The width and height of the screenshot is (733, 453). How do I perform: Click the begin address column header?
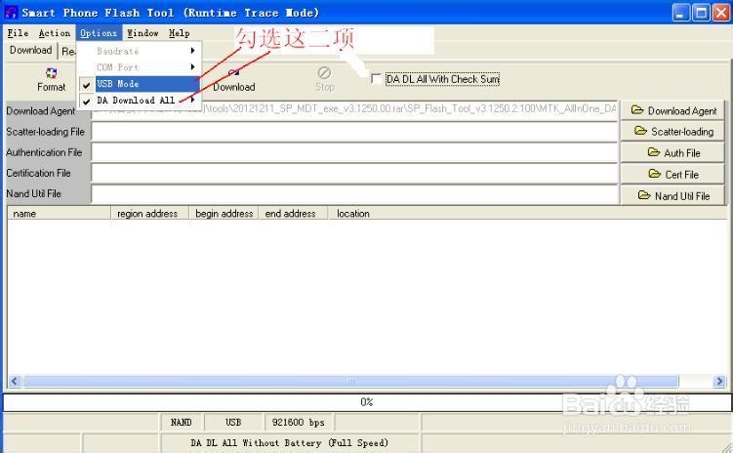[x=224, y=213]
